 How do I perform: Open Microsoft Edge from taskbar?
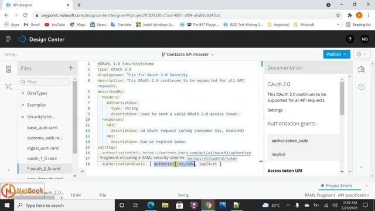point(151,205)
